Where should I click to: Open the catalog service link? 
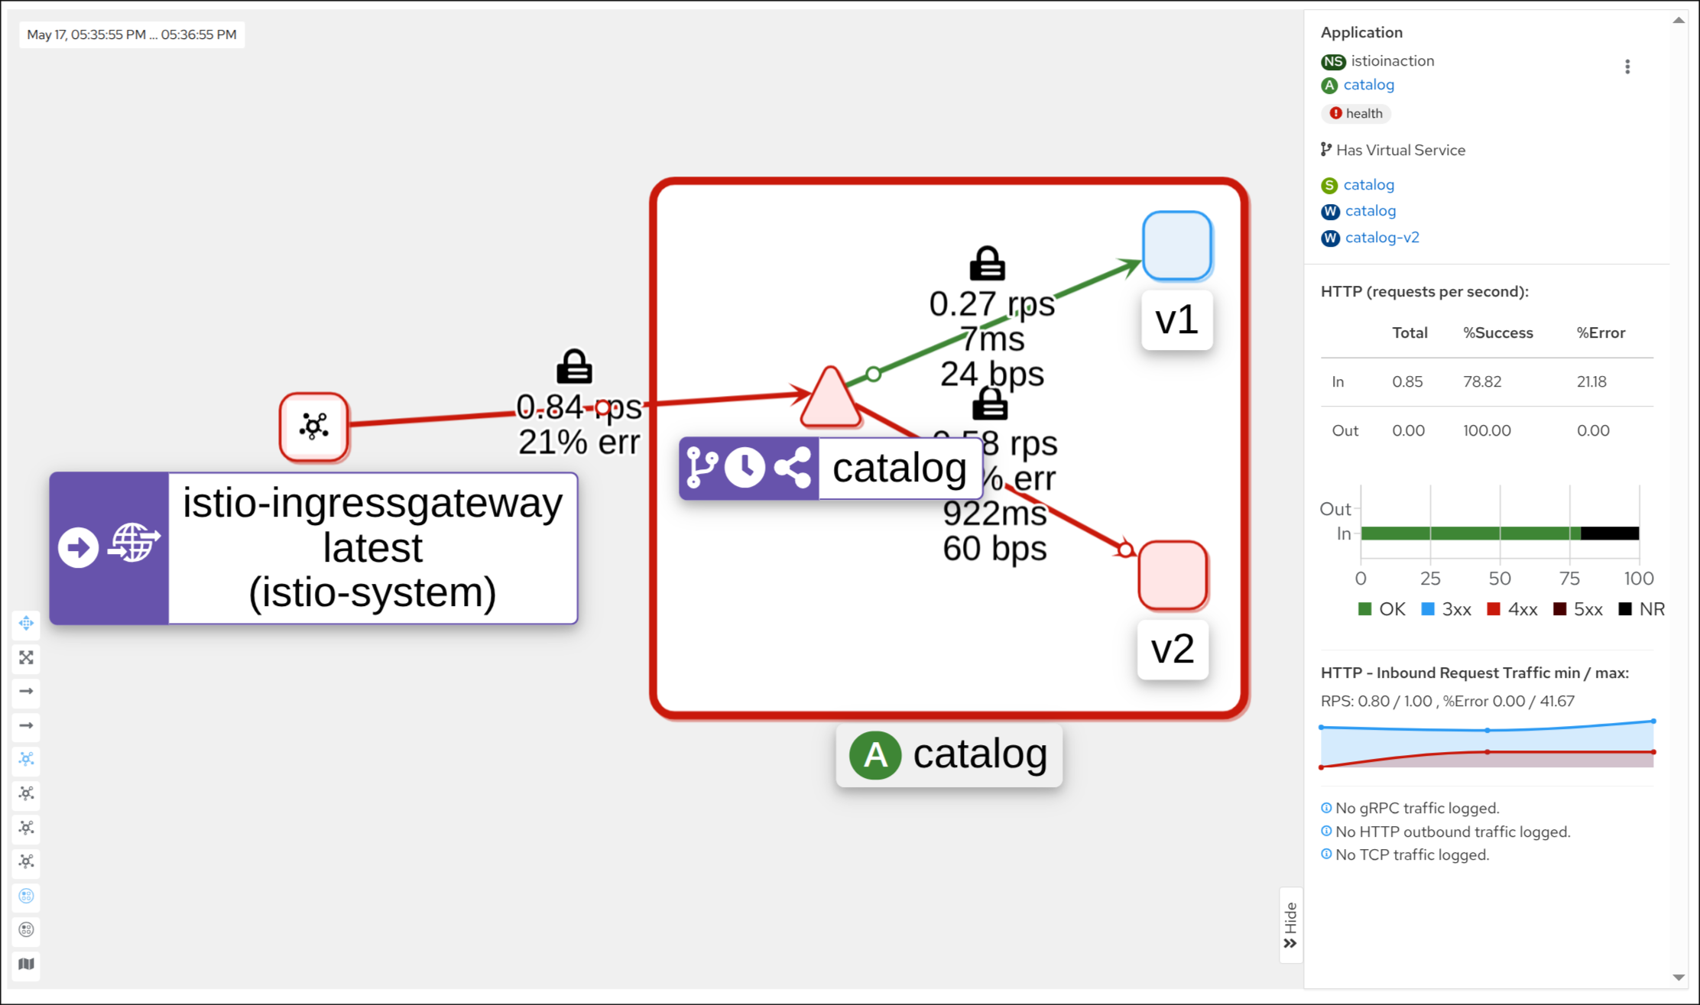coord(1368,185)
